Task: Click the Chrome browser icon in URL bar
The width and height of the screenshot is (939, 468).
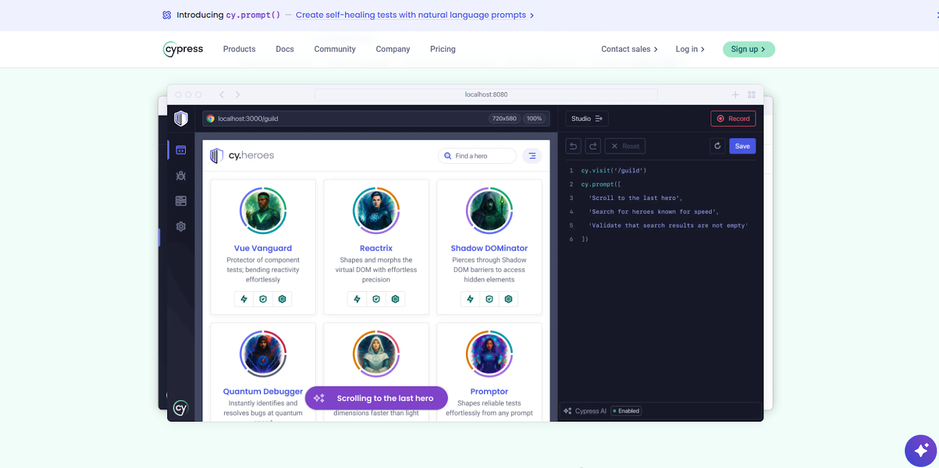Action: pos(211,119)
